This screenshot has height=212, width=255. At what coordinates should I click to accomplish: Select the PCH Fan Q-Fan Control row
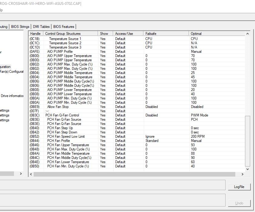coord(137,115)
